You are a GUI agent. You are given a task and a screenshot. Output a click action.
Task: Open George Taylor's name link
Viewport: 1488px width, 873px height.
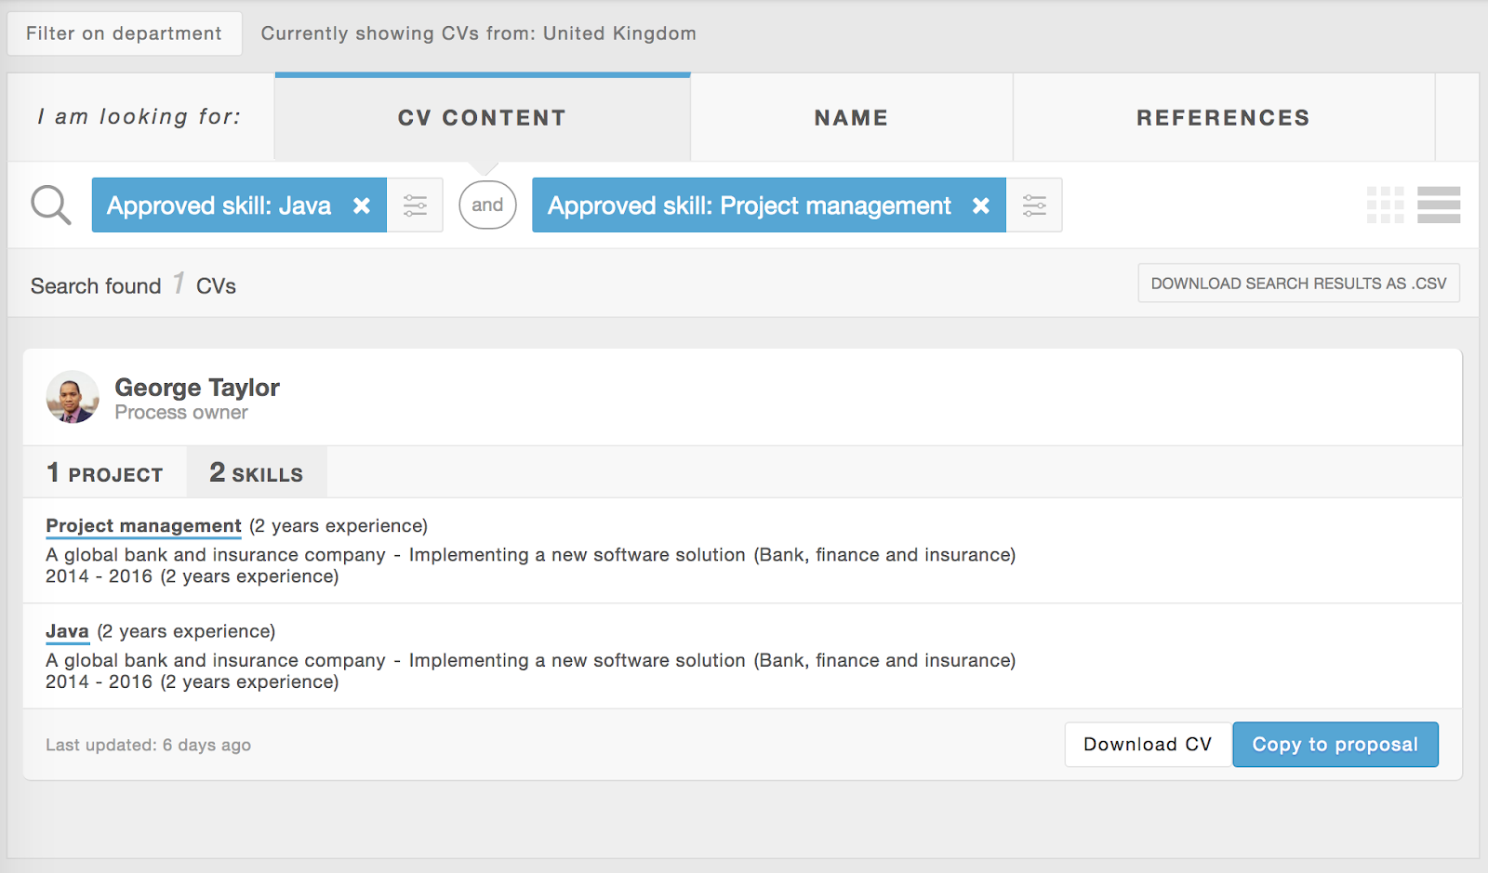[197, 388]
